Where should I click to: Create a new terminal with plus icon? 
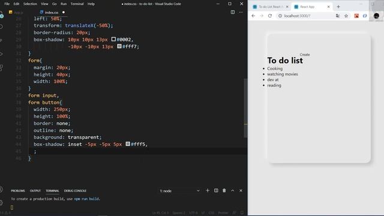(x=208, y=191)
